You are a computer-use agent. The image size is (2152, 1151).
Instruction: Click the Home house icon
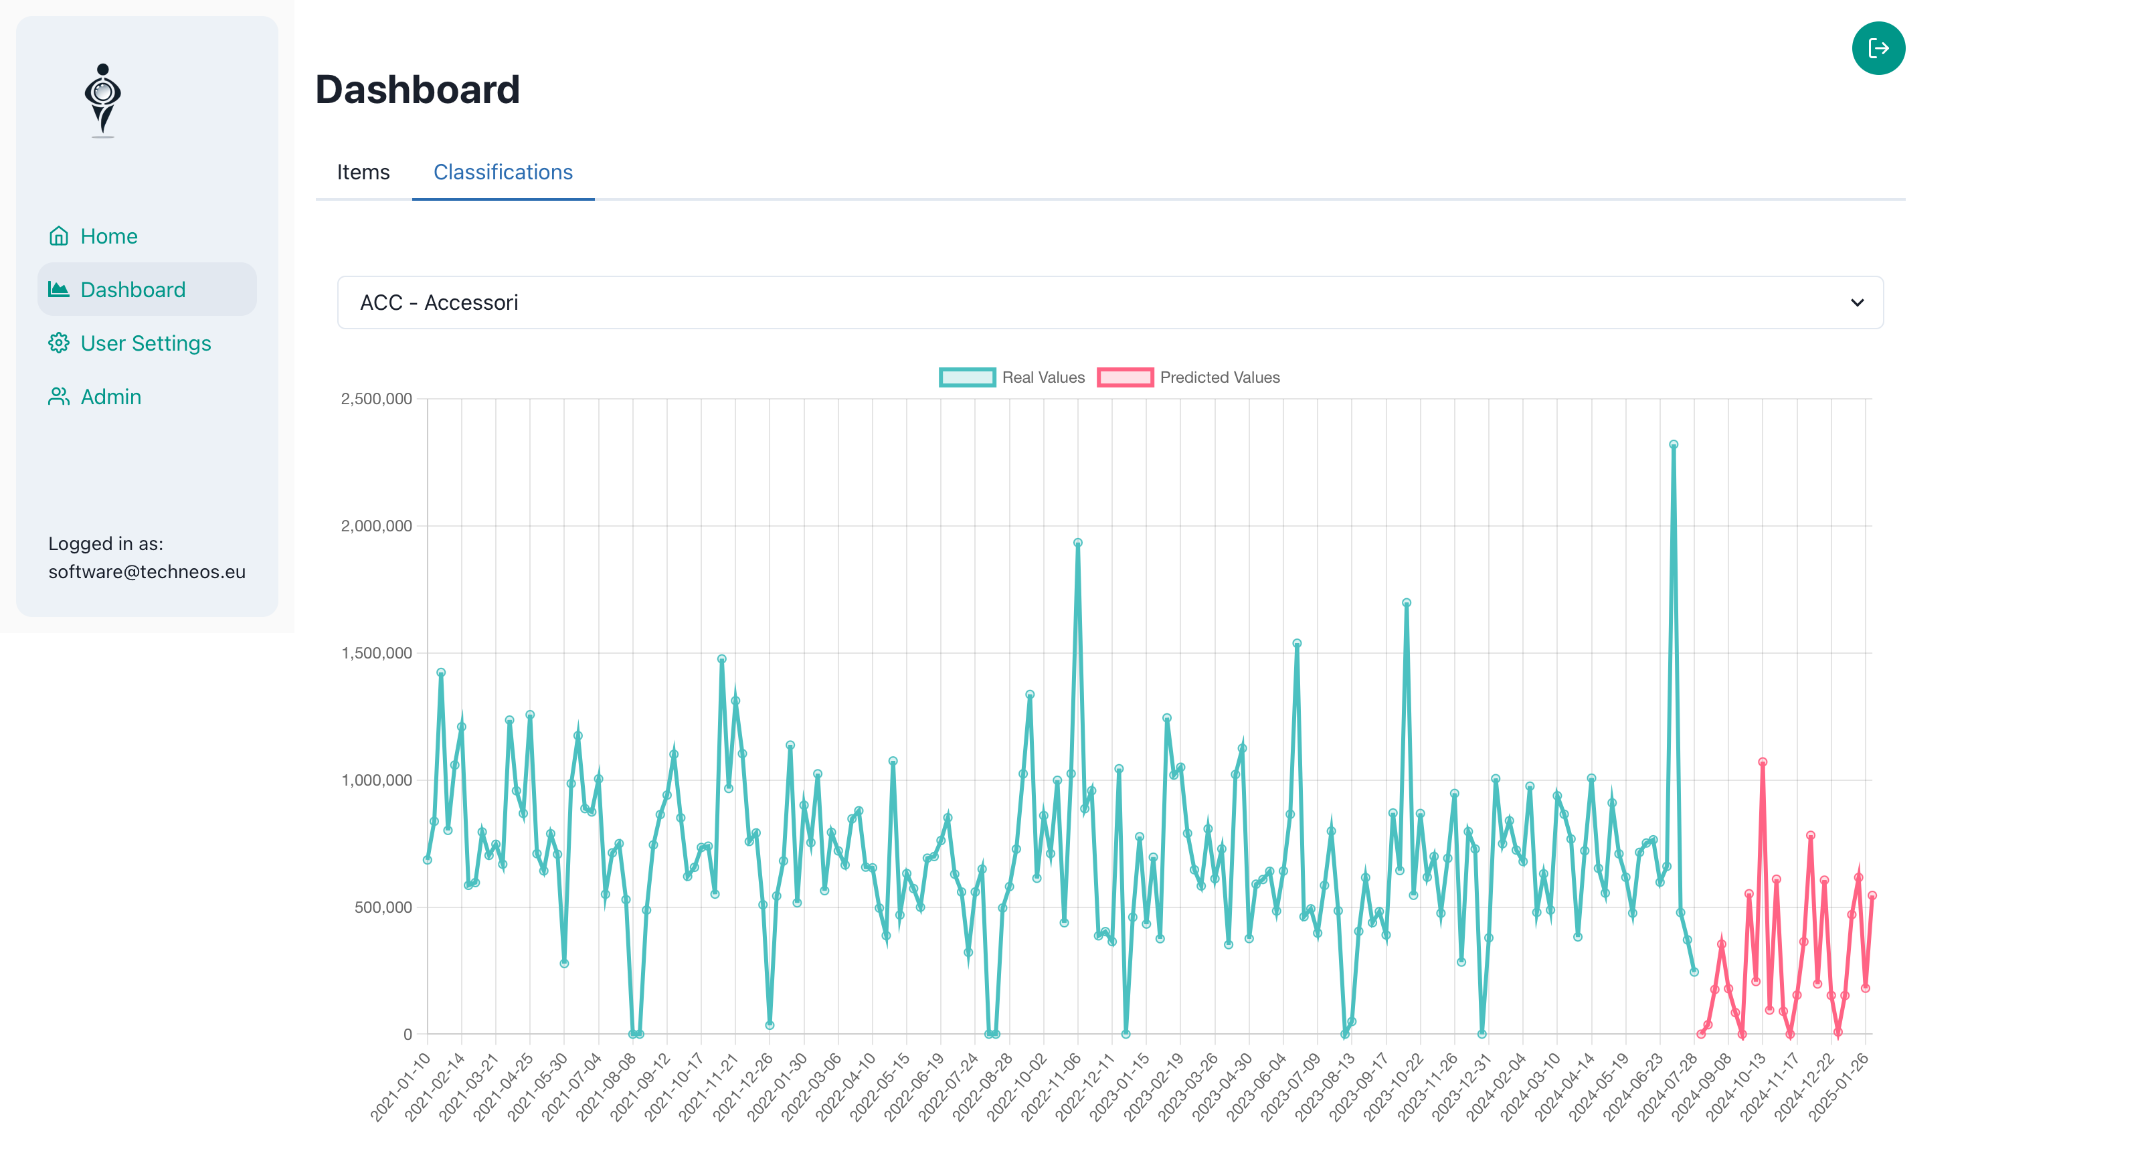pyautogui.click(x=58, y=236)
